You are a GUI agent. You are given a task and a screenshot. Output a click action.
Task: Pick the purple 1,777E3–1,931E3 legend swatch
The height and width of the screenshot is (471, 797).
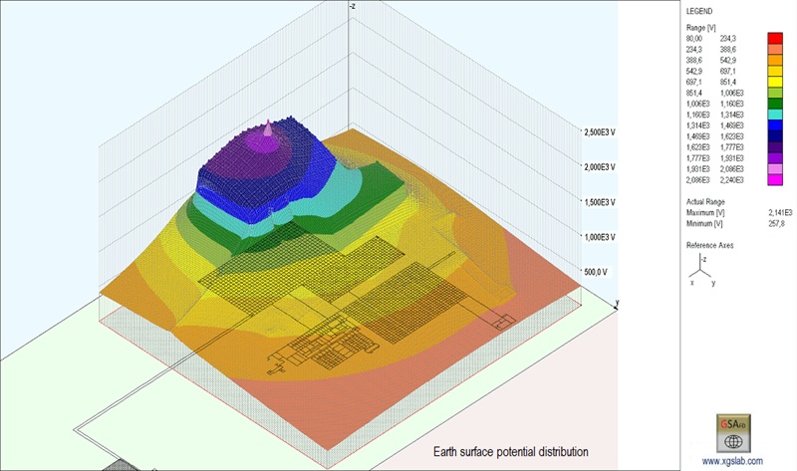point(774,158)
